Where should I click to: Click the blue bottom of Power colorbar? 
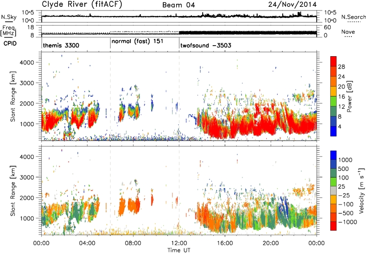click(334, 131)
